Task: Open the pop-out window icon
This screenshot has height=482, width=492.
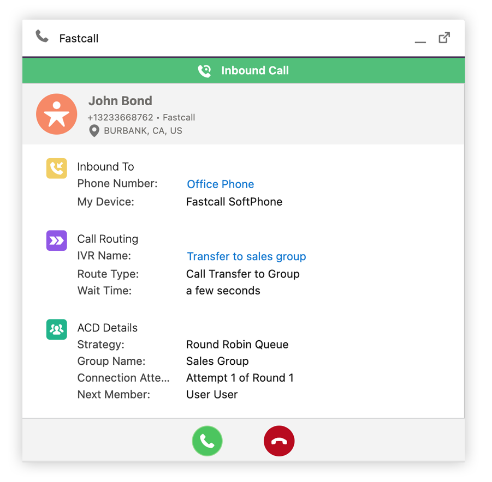Action: tap(444, 38)
